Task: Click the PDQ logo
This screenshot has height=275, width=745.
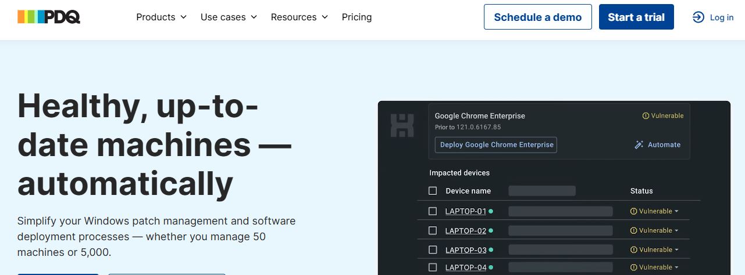Action: pyautogui.click(x=49, y=17)
